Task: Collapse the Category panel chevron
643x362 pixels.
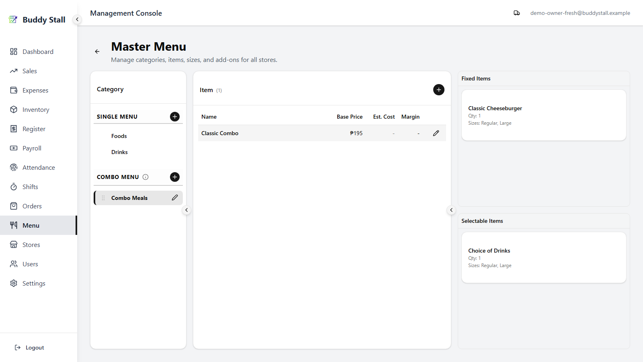Action: click(x=186, y=210)
